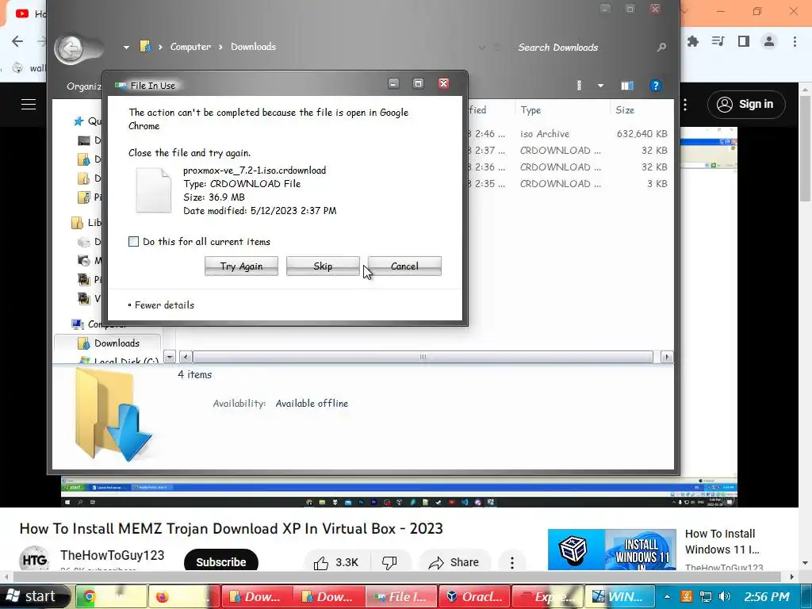Open the Organize menu in Explorer
Screen dimensions: 812x609
(84, 86)
